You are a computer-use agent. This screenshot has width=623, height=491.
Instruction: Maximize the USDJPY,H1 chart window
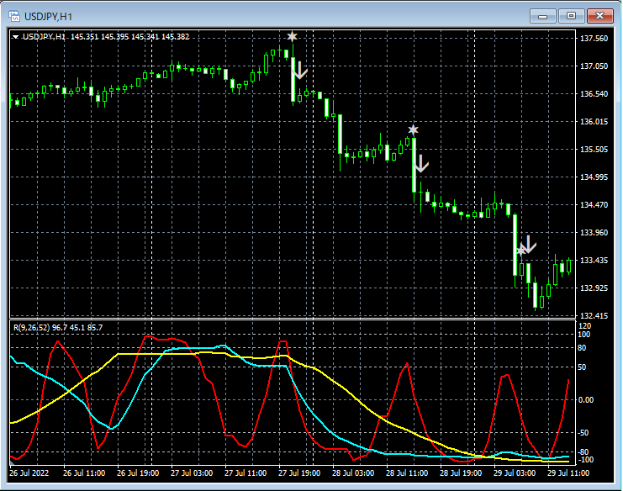[x=572, y=16]
